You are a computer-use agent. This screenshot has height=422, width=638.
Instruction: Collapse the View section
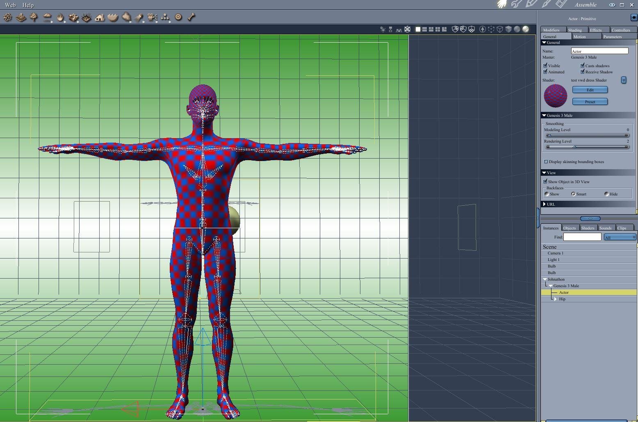544,173
